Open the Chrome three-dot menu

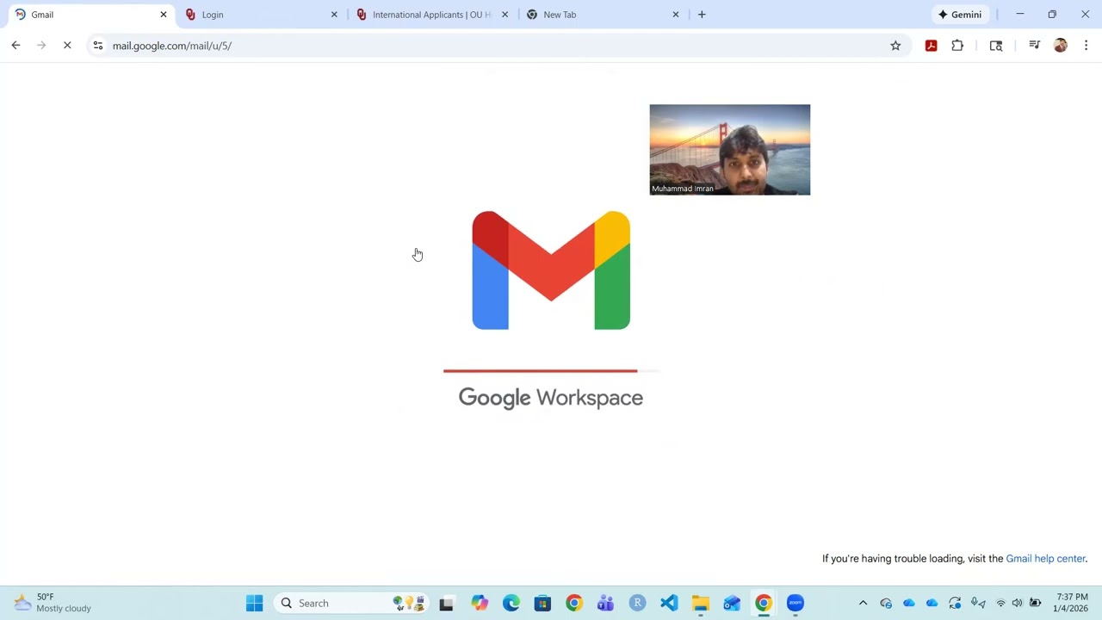[x=1086, y=46]
